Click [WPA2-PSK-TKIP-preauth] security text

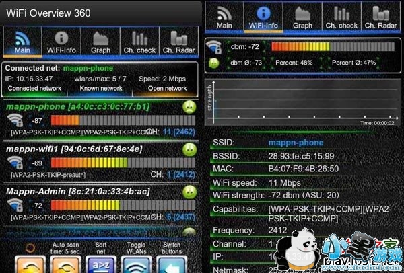pos(48,175)
